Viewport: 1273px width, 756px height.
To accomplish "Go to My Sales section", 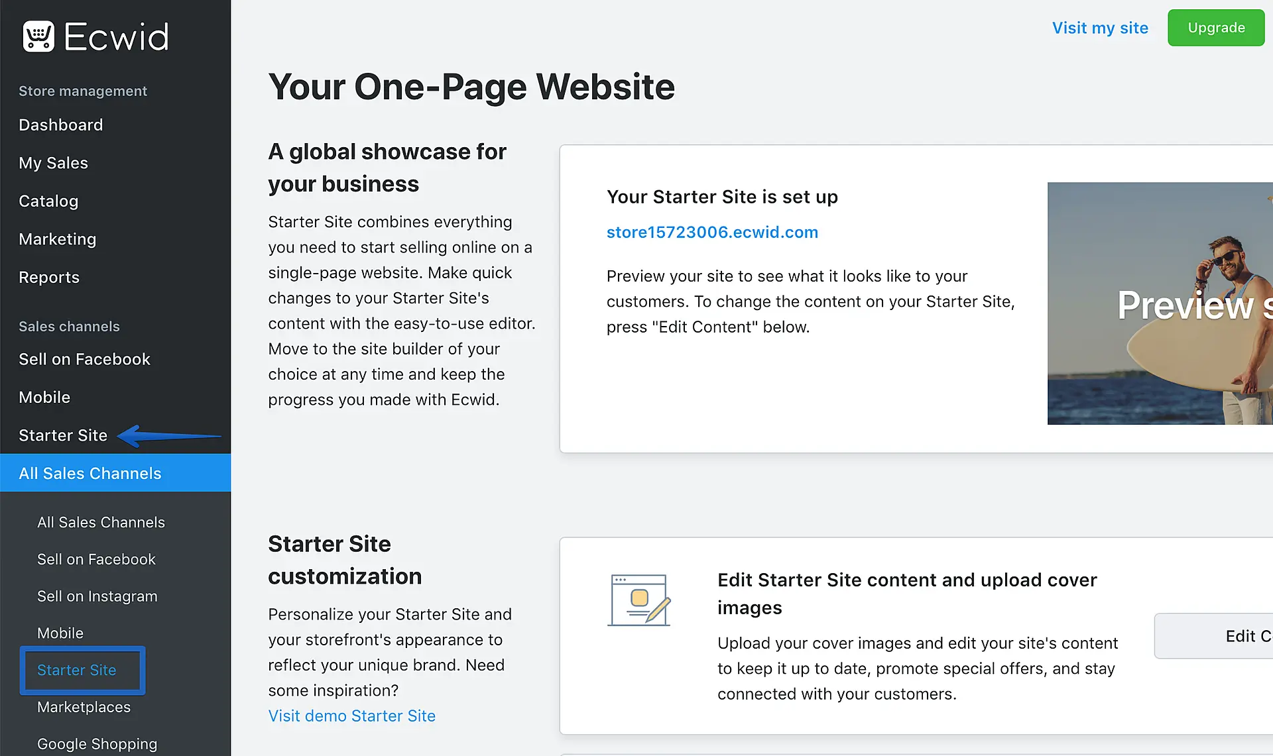I will pyautogui.click(x=53, y=163).
